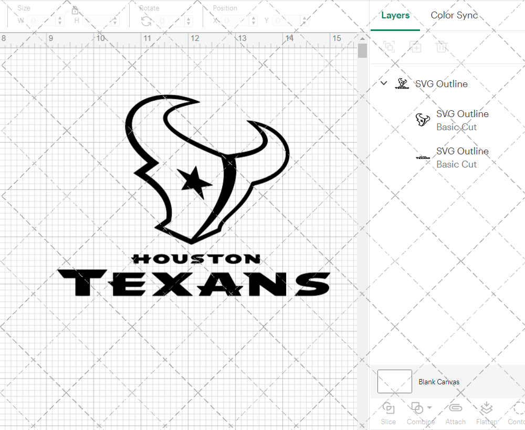The image size is (525, 430).
Task: Open the Combine dropdown arrow
Action: click(x=428, y=408)
